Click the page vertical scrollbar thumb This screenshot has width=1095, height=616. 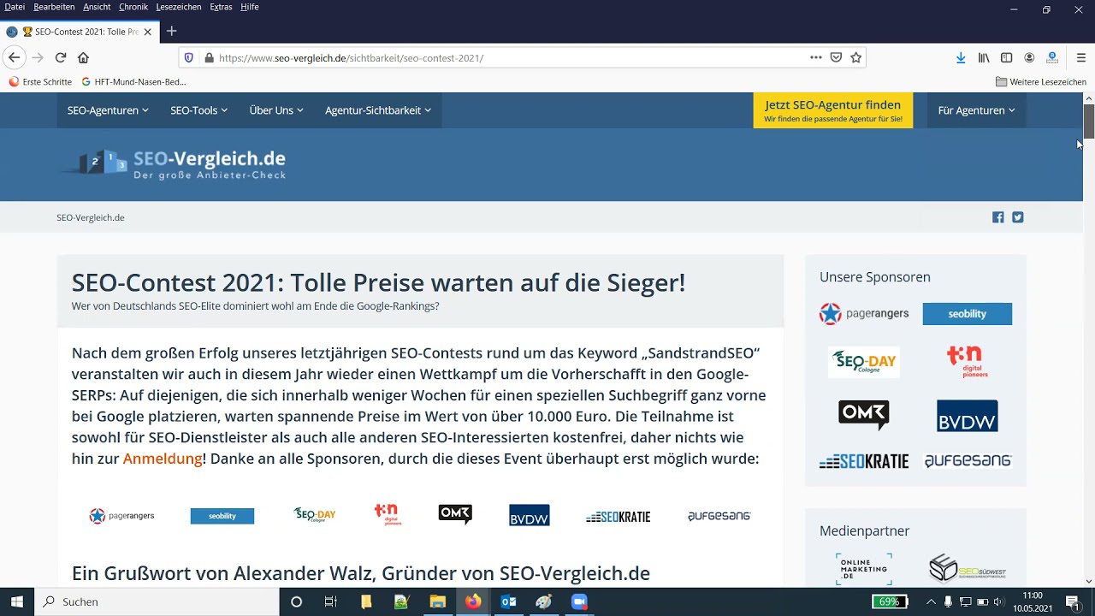[x=1089, y=121]
